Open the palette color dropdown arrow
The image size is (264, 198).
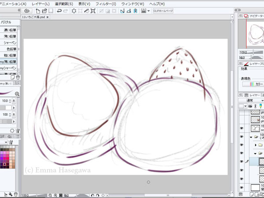(x=246, y=106)
